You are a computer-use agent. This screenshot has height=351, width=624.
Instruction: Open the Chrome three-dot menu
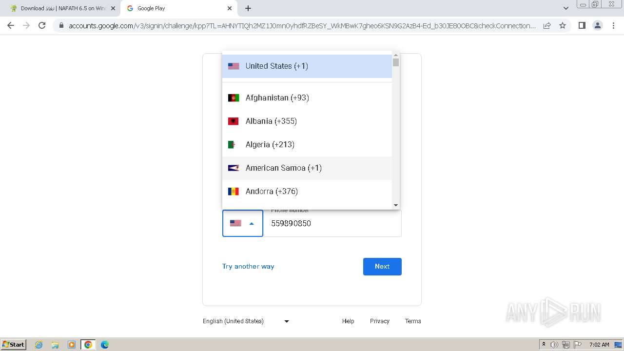tap(613, 25)
